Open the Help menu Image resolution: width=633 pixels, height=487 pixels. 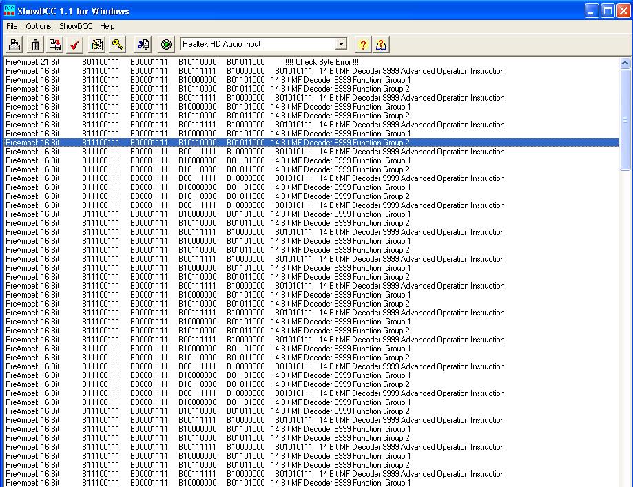107,26
